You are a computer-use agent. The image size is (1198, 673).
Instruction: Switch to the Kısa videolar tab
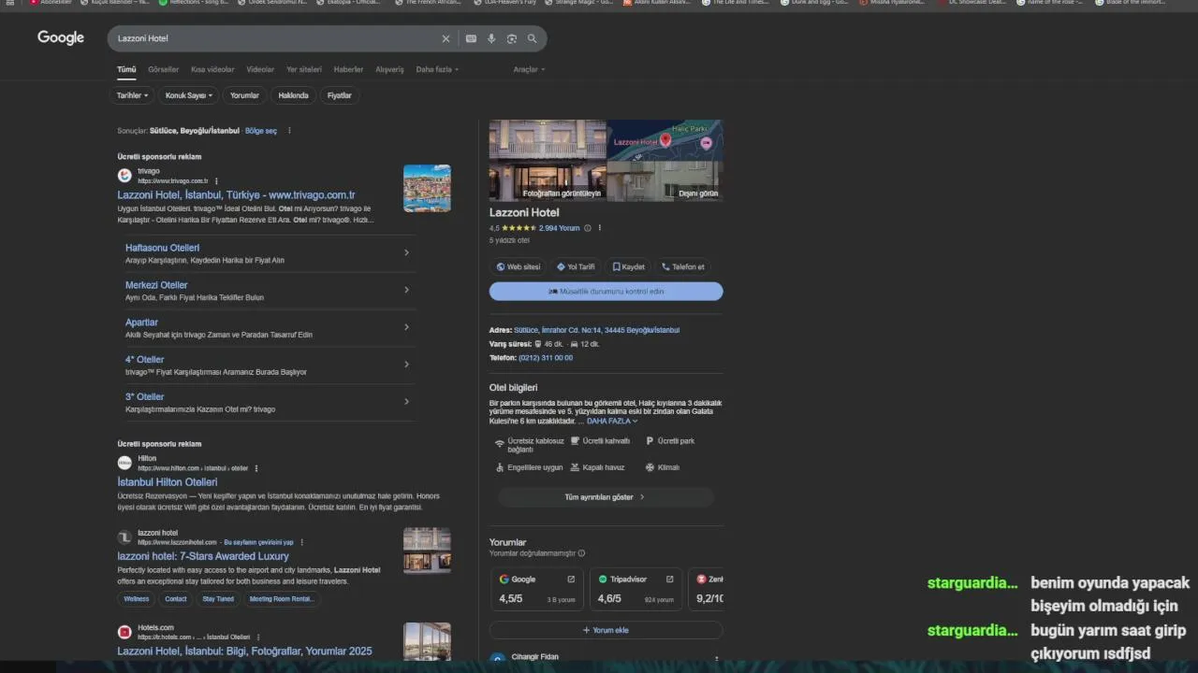pyautogui.click(x=212, y=69)
